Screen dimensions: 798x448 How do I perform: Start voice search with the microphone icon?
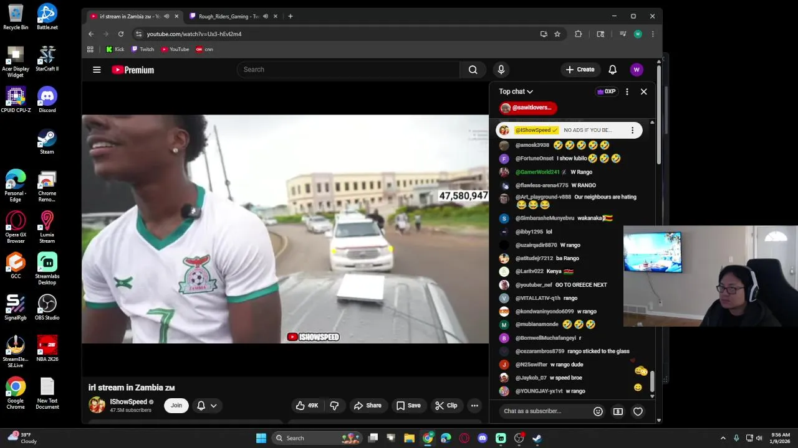[x=501, y=70]
